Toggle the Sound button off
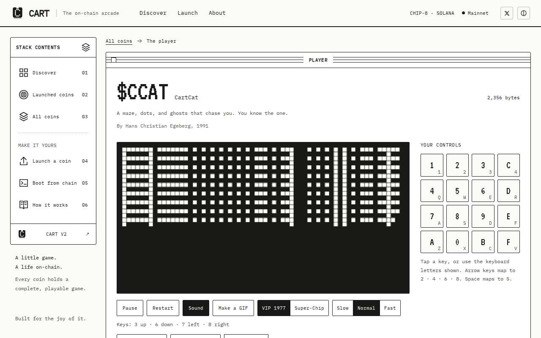 click(196, 308)
